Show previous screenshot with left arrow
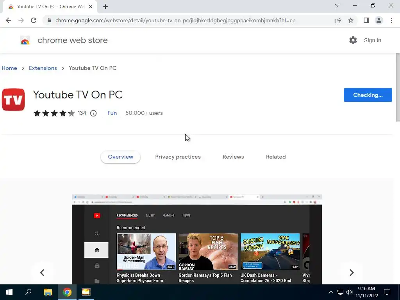 click(x=42, y=272)
